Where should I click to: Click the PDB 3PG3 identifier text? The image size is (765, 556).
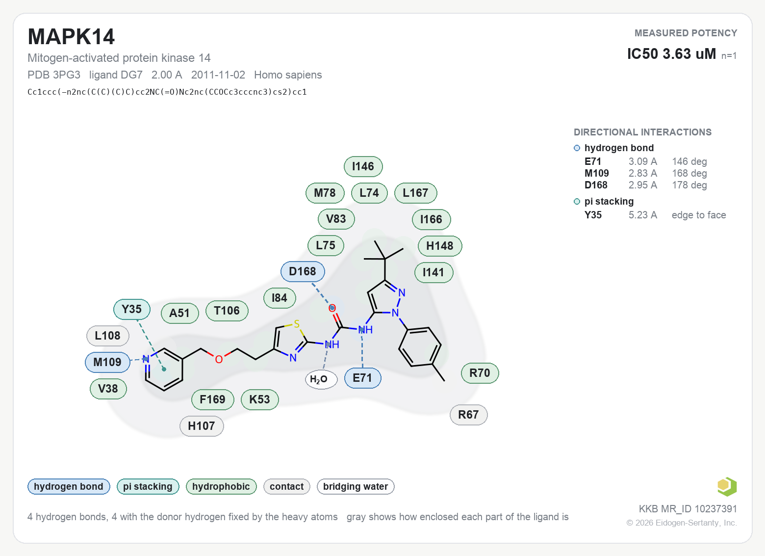coord(54,75)
